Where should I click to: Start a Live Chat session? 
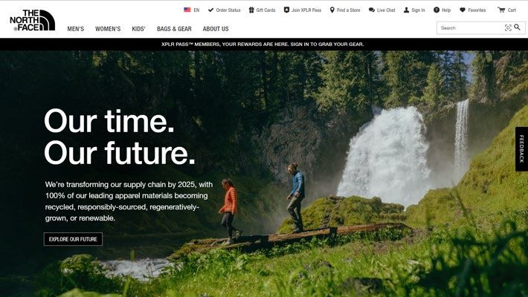tap(381, 10)
